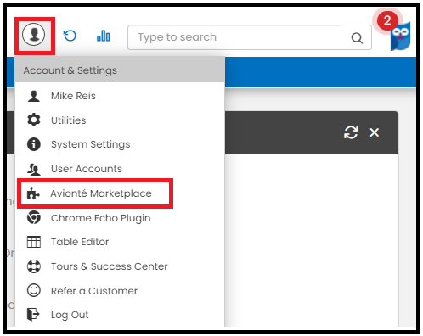
Task: Click the lifebuoy Tours icon
Action: [x=34, y=266]
